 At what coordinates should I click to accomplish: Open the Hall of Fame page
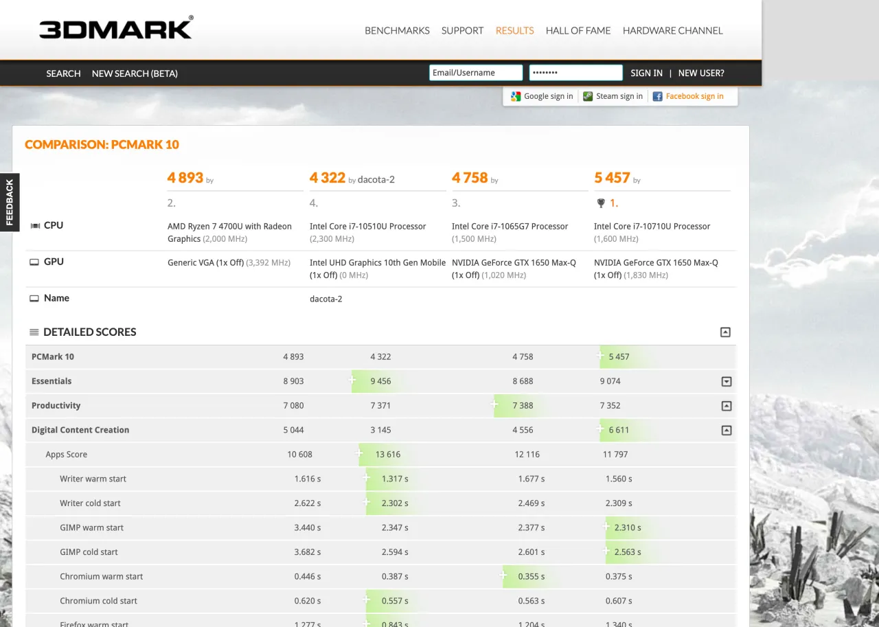(x=578, y=31)
